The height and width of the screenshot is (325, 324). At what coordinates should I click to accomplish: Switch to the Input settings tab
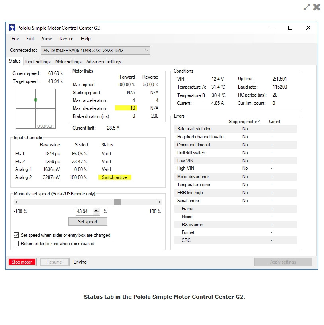coord(38,62)
